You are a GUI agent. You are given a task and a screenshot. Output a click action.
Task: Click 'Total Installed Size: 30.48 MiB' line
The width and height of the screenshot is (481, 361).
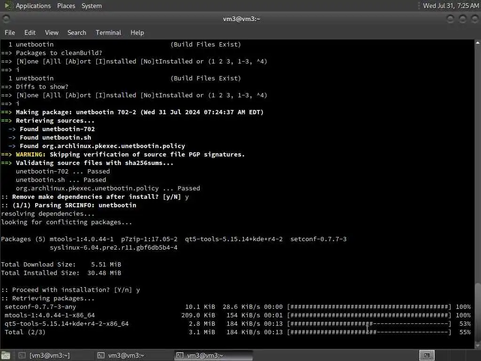tap(61, 273)
